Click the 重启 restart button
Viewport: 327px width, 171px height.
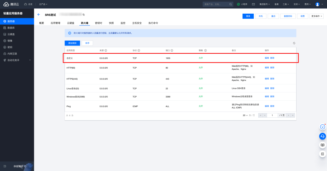[273, 16]
